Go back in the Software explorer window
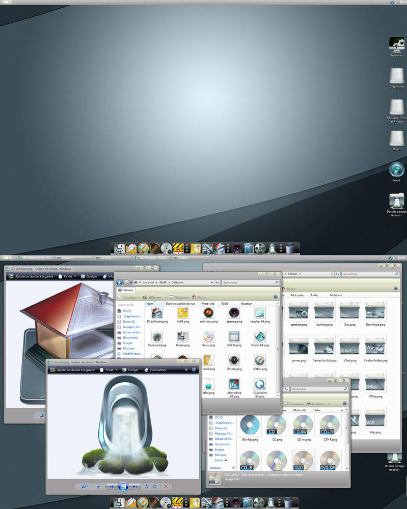 [x=119, y=282]
